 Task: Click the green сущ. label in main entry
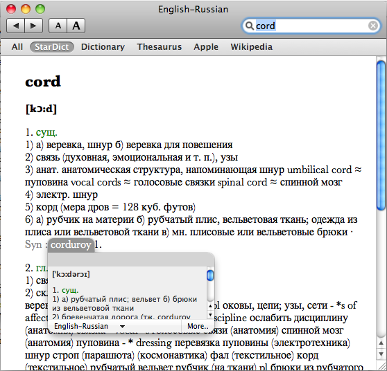pyautogui.click(x=46, y=132)
